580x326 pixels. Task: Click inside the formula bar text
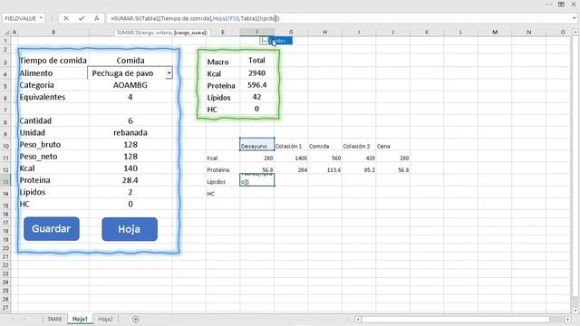pos(195,18)
